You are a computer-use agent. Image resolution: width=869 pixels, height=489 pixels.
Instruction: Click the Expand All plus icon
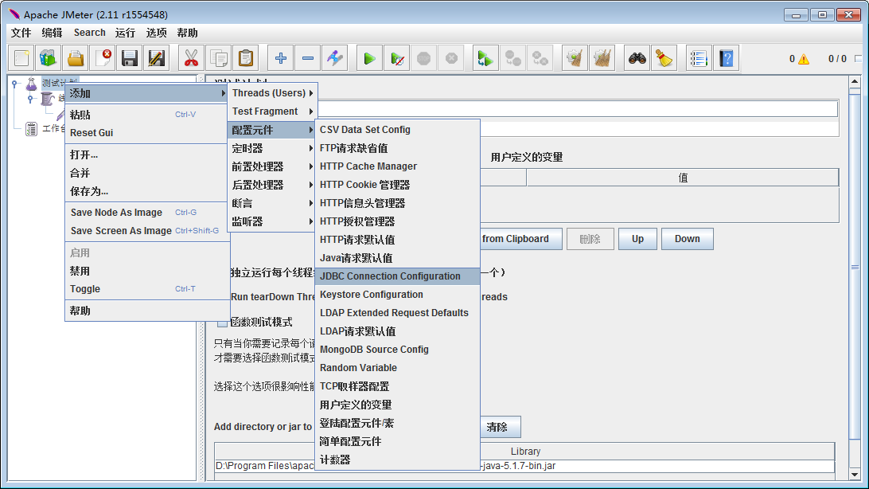280,58
